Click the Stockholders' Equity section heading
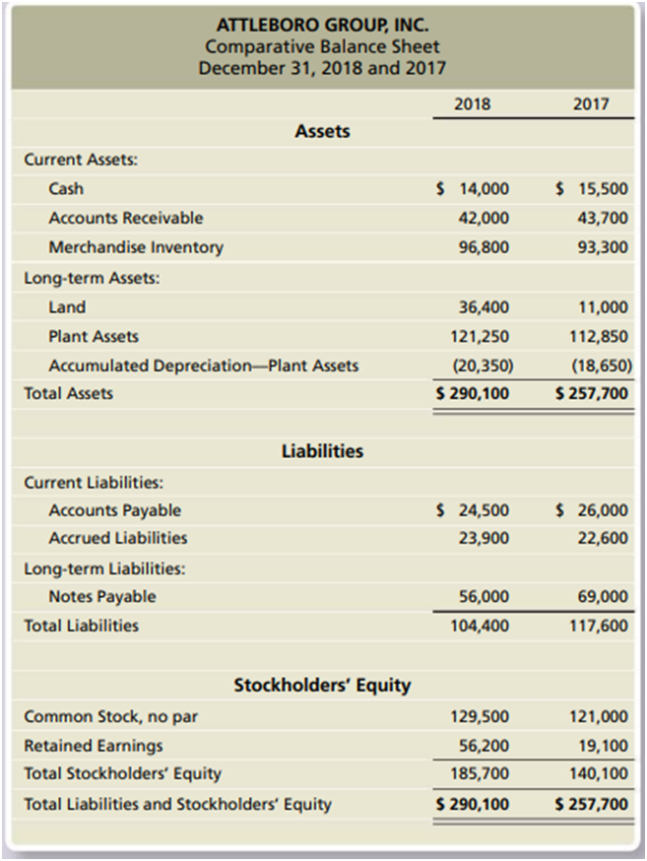 coord(322,685)
